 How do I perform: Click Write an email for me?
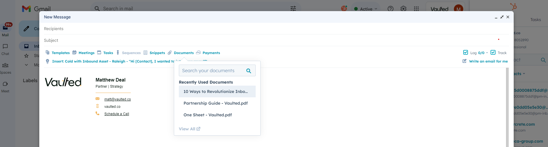pyautogui.click(x=485, y=61)
